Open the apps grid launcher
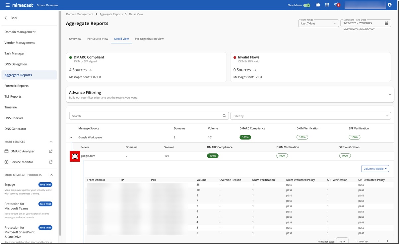 [x=327, y=5]
